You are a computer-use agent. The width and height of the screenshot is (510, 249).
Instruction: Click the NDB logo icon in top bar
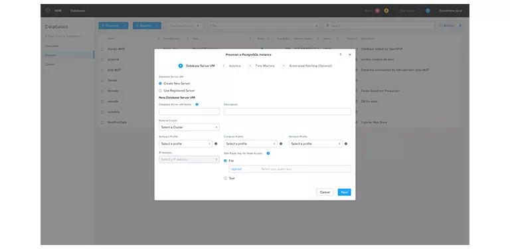click(48, 11)
